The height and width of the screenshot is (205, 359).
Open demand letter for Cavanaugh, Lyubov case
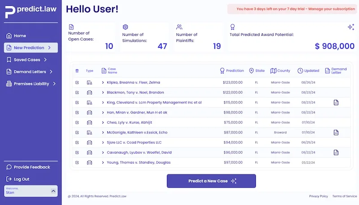coord(336,152)
